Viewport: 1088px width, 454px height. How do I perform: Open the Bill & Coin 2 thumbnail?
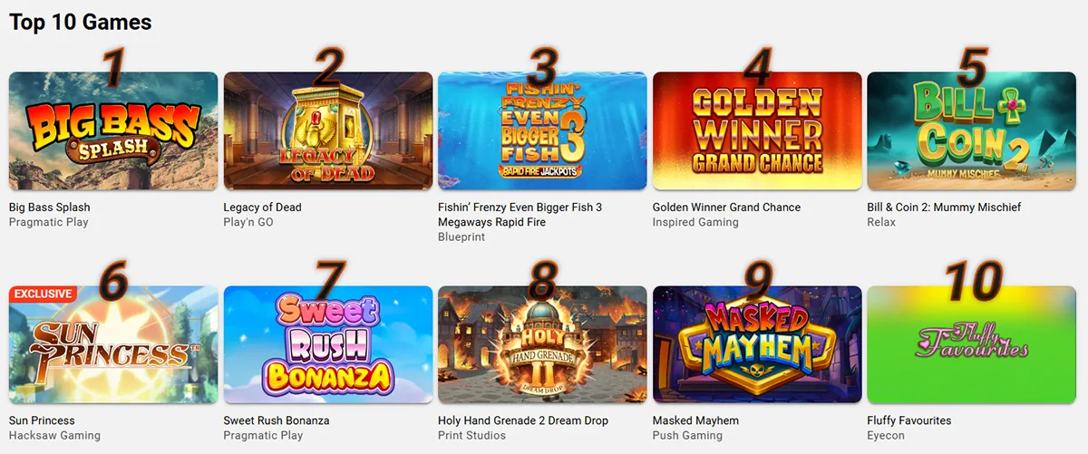(x=971, y=131)
